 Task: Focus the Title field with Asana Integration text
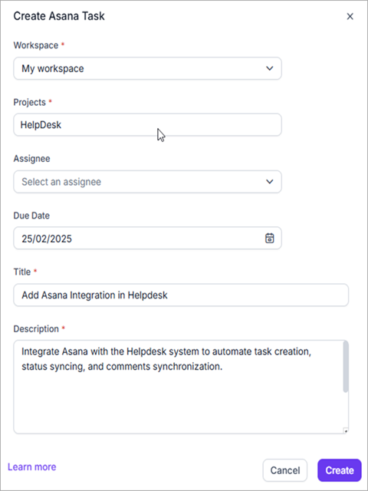pyautogui.click(x=181, y=295)
